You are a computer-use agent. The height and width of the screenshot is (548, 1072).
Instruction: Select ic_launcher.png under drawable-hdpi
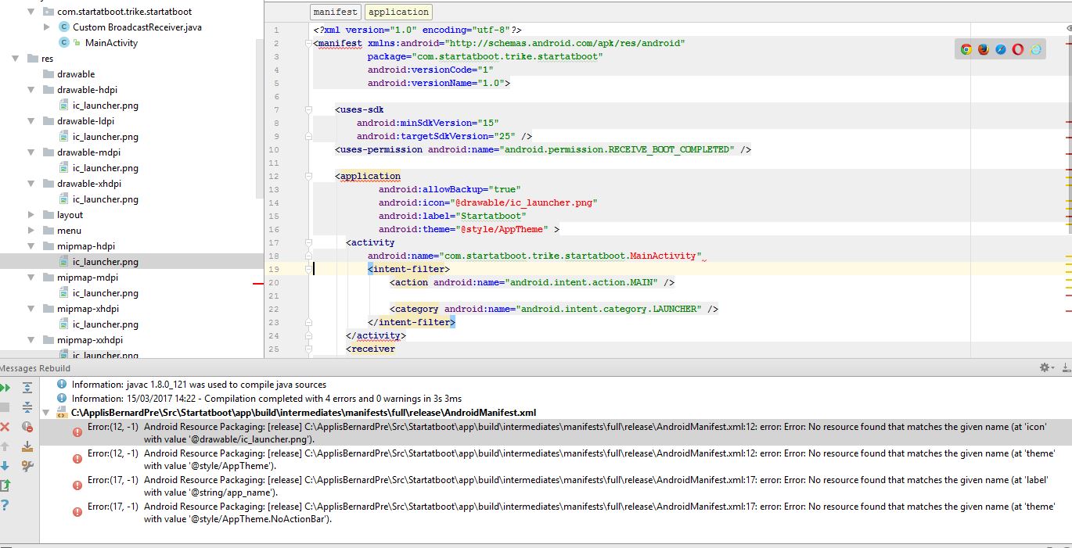tap(106, 106)
